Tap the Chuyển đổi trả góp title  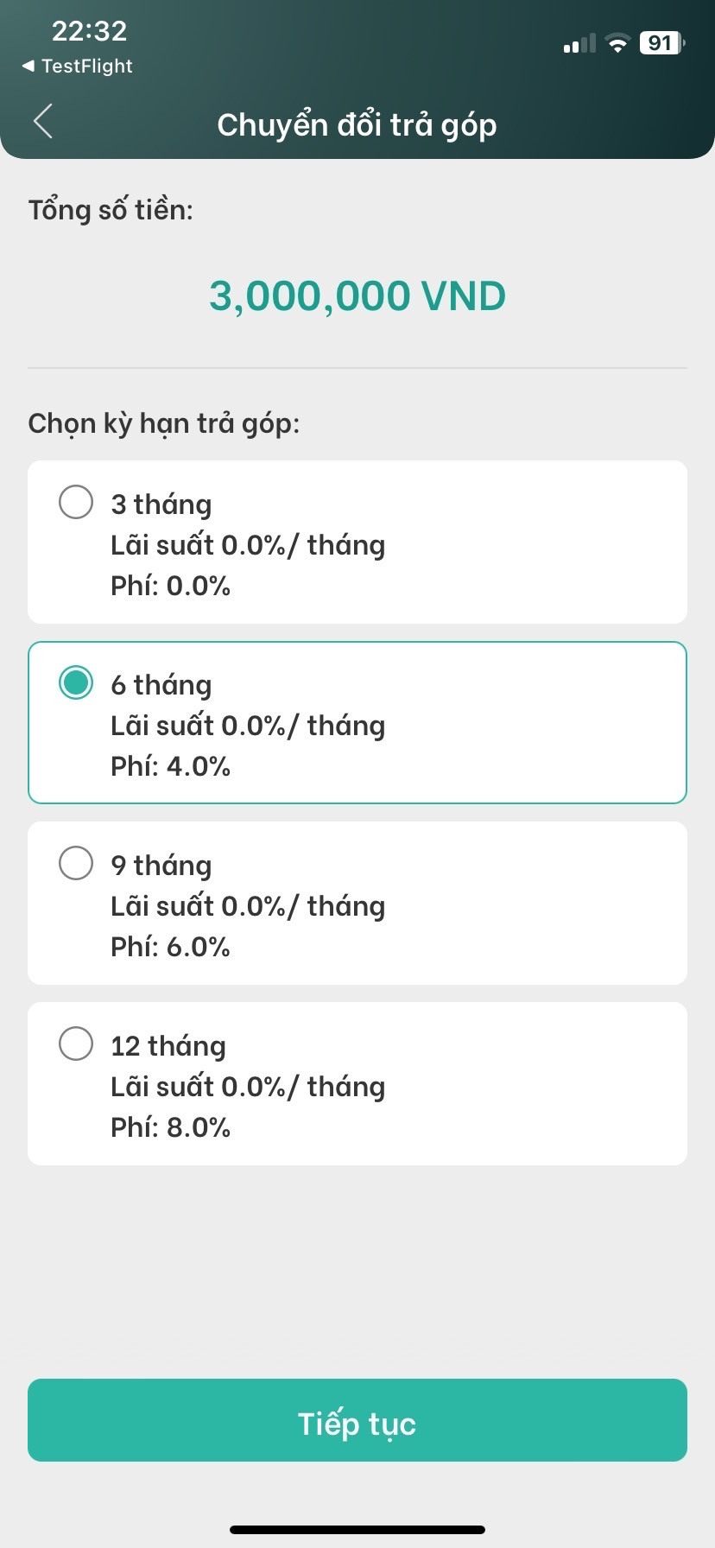357,125
